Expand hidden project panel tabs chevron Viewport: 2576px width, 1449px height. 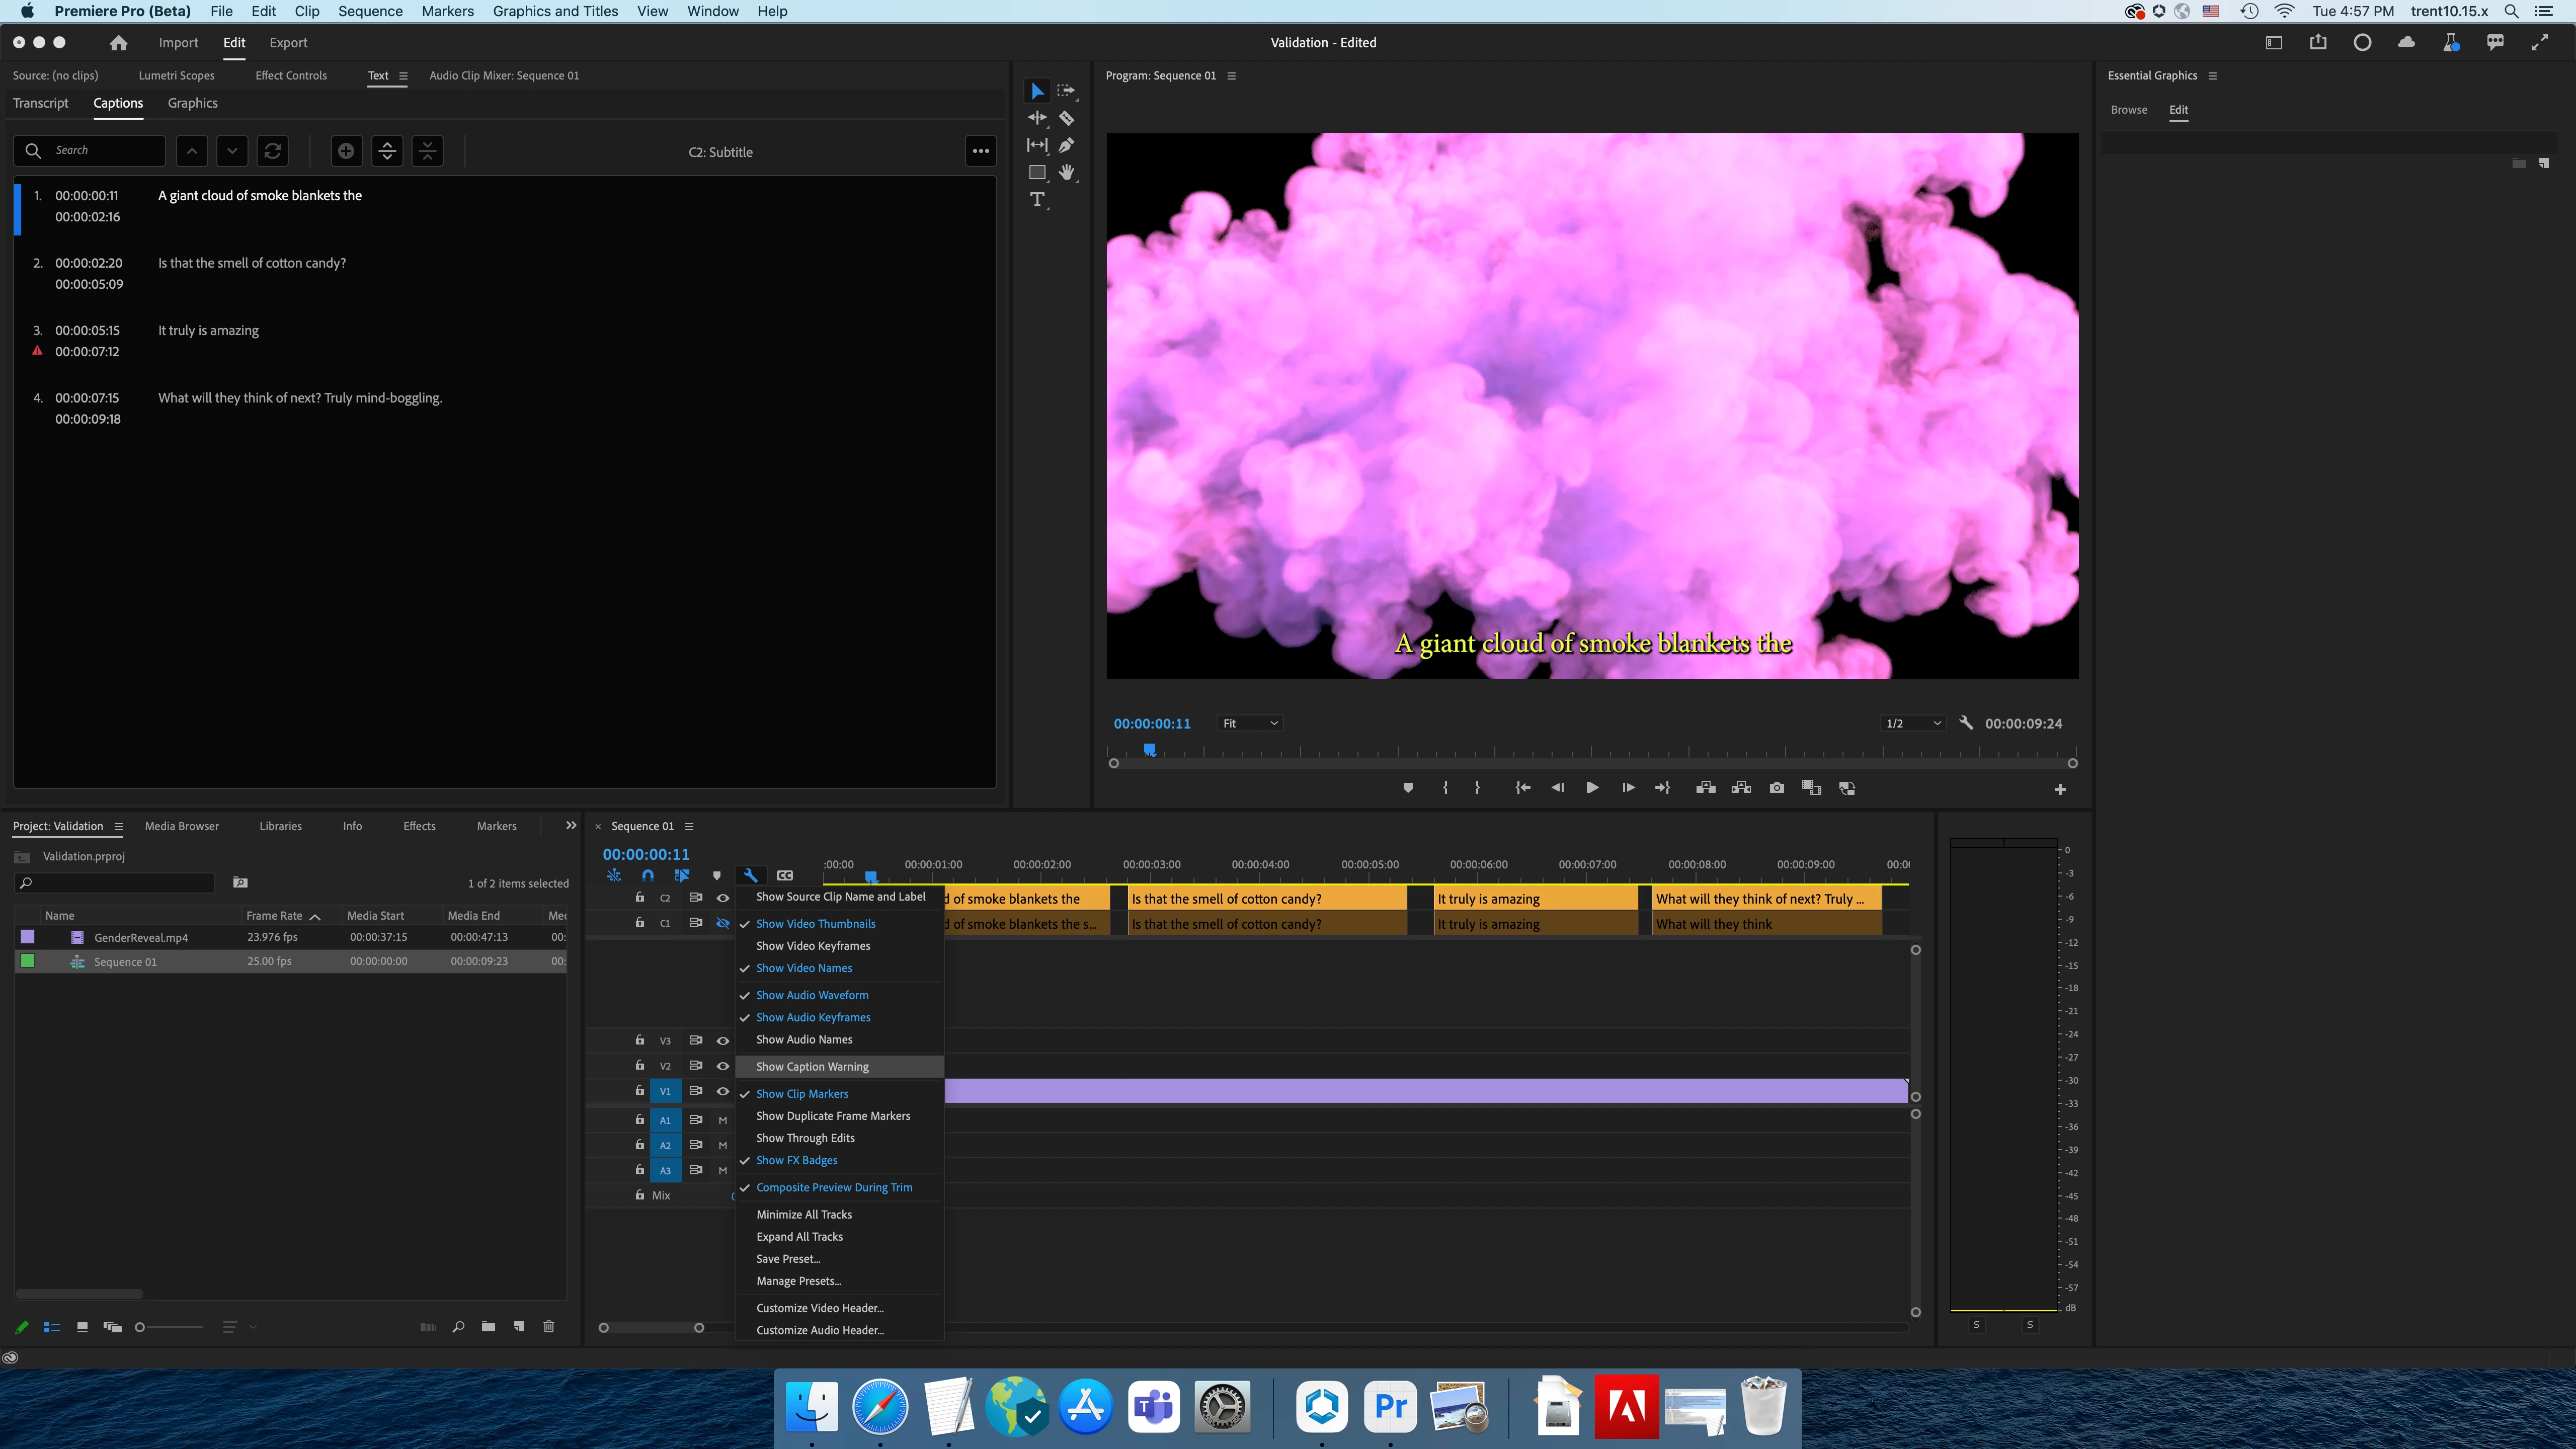pyautogui.click(x=571, y=825)
